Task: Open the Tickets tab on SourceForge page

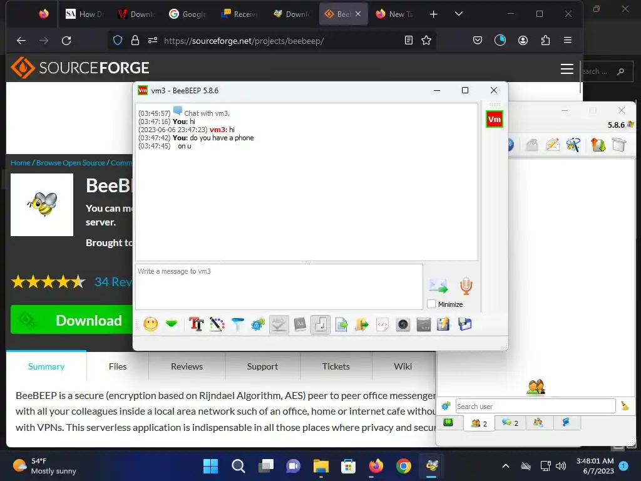Action: [x=336, y=366]
